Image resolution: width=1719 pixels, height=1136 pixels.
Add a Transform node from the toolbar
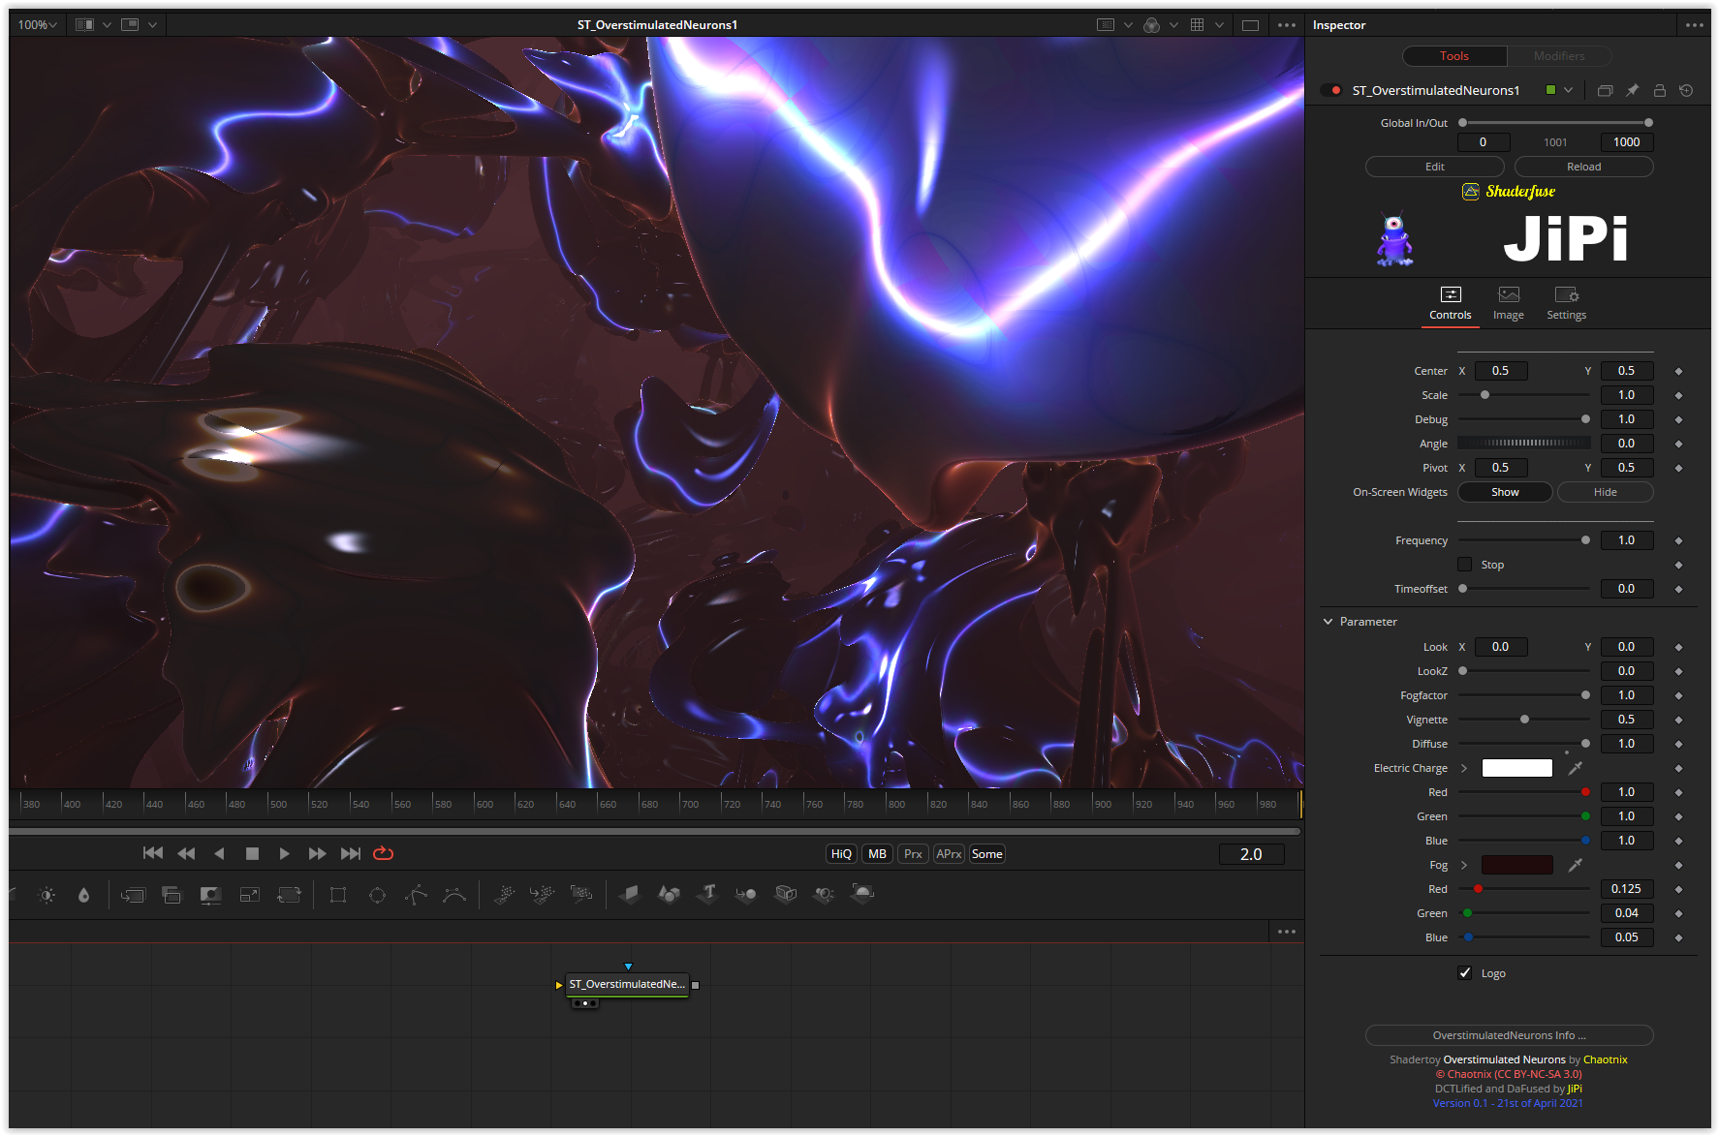click(x=289, y=895)
